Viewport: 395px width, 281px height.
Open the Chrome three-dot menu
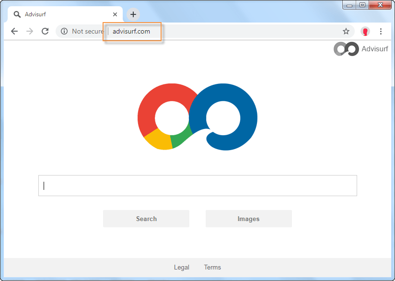tap(381, 31)
